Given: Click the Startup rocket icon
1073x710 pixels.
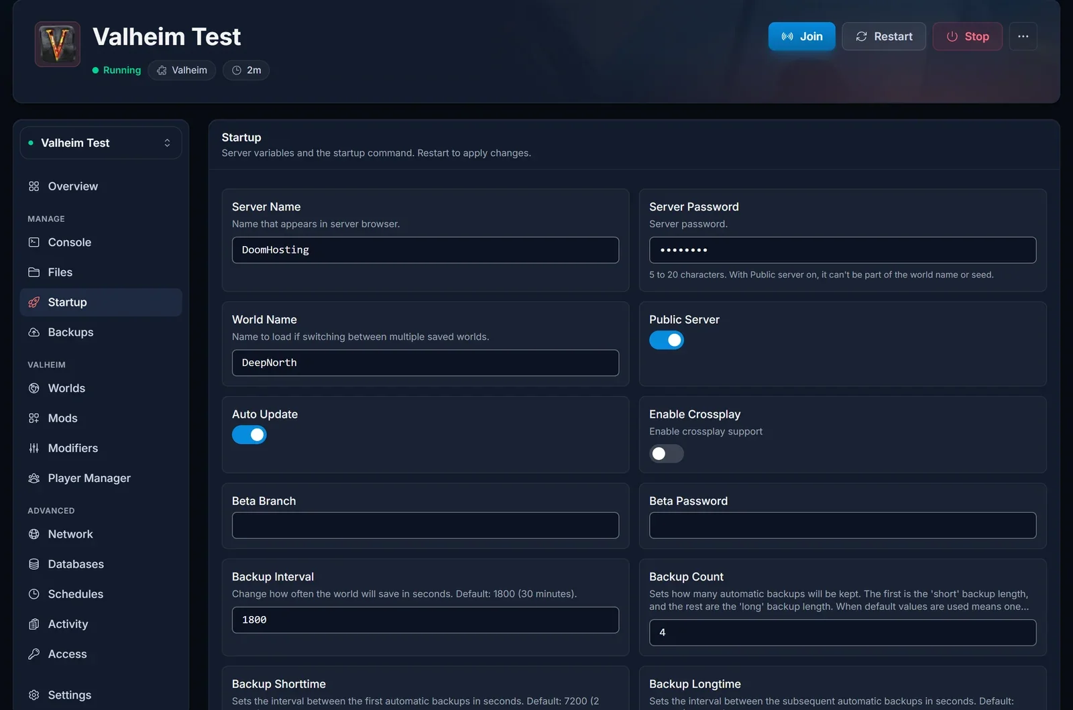Looking at the screenshot, I should 34,302.
